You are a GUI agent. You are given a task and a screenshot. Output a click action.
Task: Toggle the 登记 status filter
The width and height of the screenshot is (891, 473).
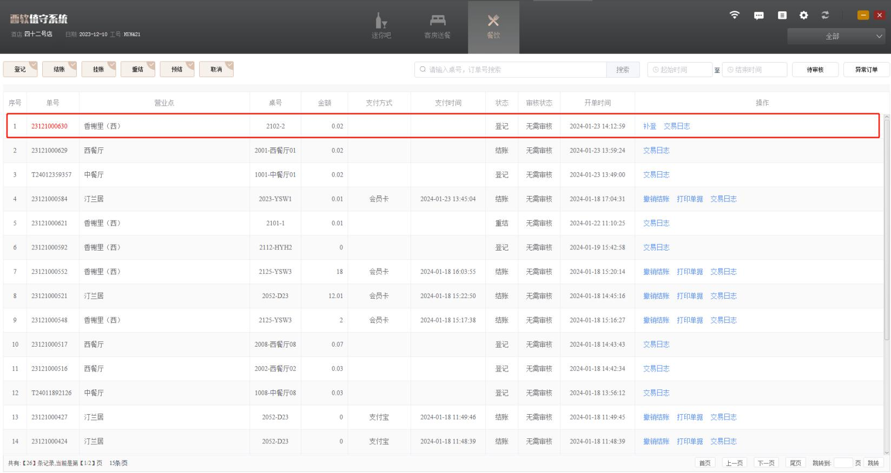21,70
